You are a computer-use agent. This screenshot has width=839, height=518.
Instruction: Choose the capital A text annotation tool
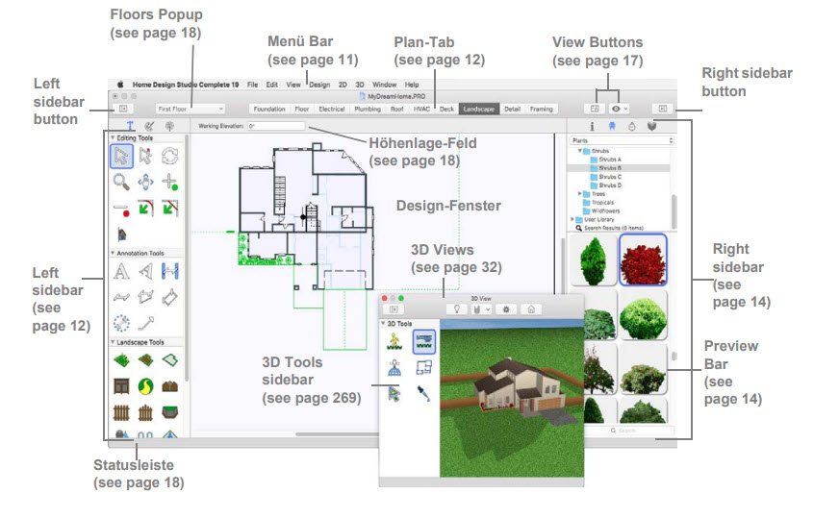click(121, 272)
